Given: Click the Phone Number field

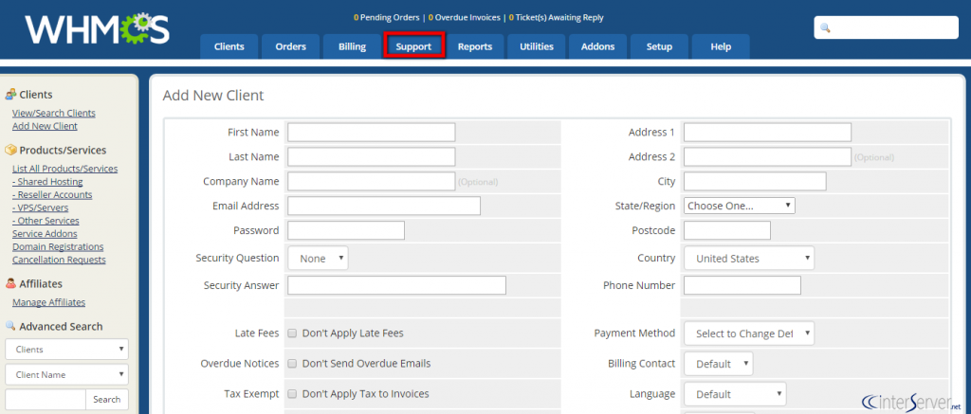Looking at the screenshot, I should [742, 285].
